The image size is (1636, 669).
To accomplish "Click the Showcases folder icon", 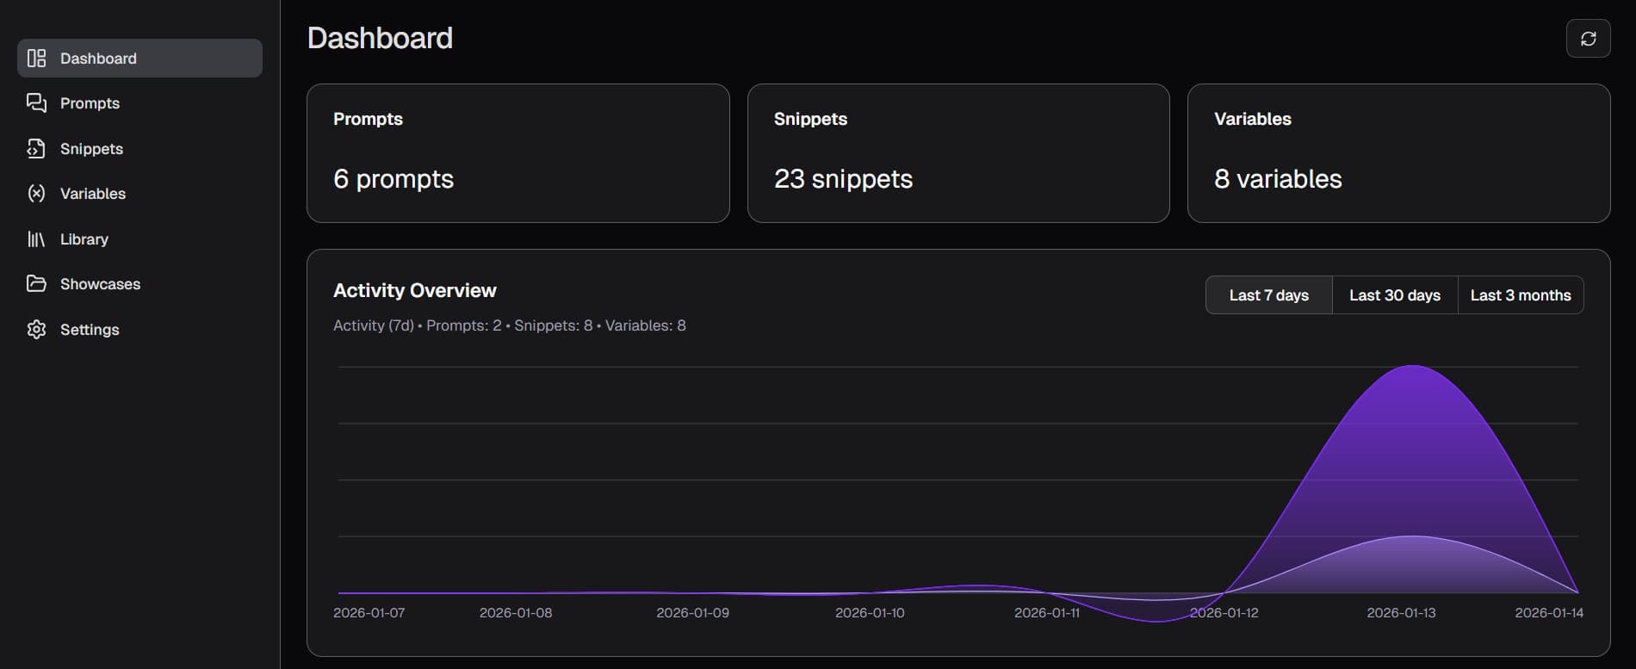I will click(36, 284).
